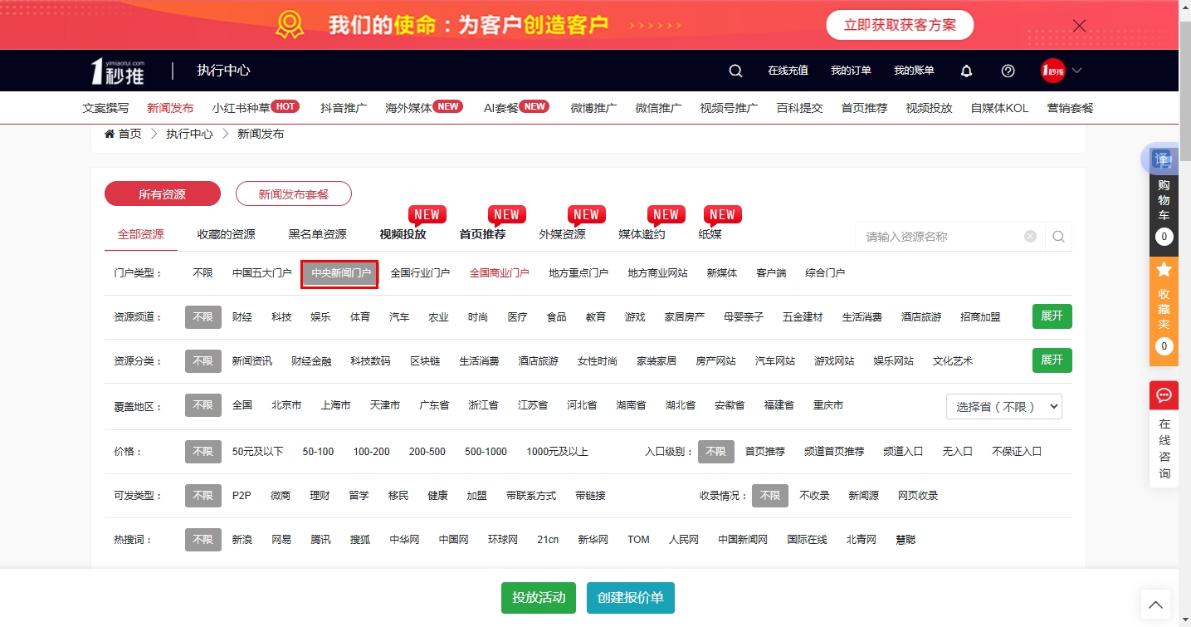Image resolution: width=1191 pixels, height=627 pixels.
Task: Open the 新闻发布 navigation menu
Action: (170, 107)
